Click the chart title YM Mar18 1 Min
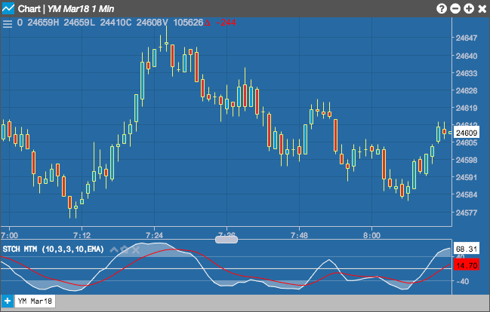 point(81,9)
